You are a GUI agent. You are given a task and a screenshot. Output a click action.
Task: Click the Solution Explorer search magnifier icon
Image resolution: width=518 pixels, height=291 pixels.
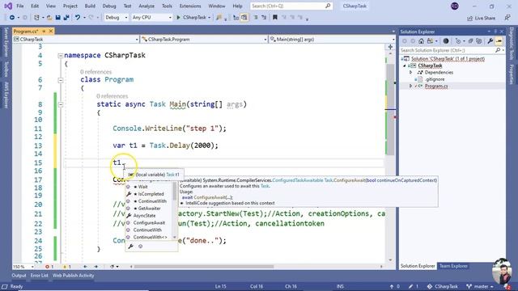[x=498, y=50]
